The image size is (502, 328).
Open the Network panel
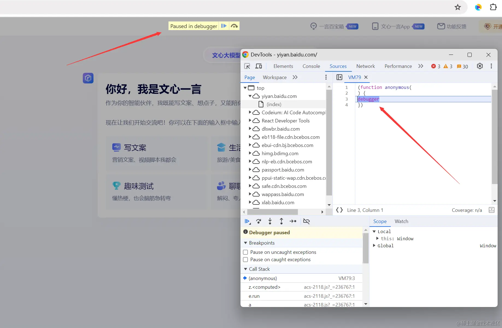click(366, 66)
